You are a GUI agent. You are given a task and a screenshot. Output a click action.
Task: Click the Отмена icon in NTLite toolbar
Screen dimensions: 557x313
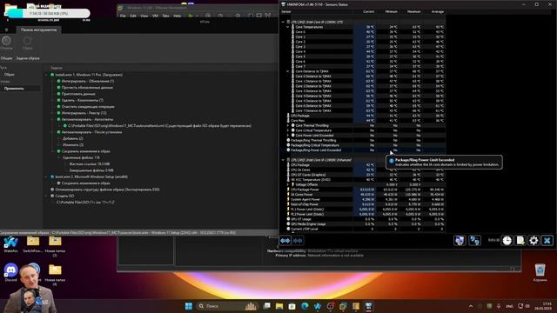[x=6, y=43]
